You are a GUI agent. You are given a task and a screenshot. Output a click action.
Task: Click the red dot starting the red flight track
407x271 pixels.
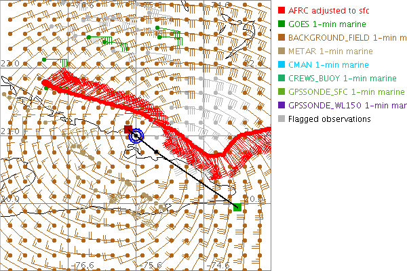45,83
